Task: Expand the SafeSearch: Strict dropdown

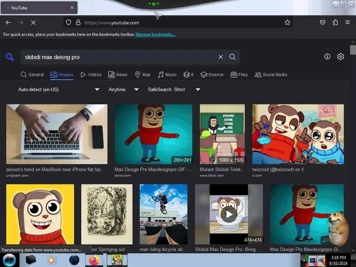Action: click(174, 89)
